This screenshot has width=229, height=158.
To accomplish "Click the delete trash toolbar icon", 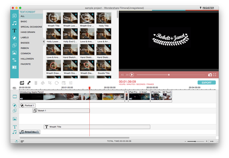I will pyautogui.click(x=36, y=83).
